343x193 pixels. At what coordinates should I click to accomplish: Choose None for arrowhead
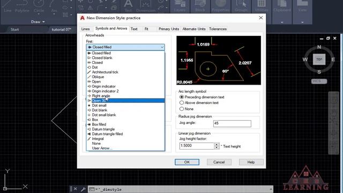125,144
